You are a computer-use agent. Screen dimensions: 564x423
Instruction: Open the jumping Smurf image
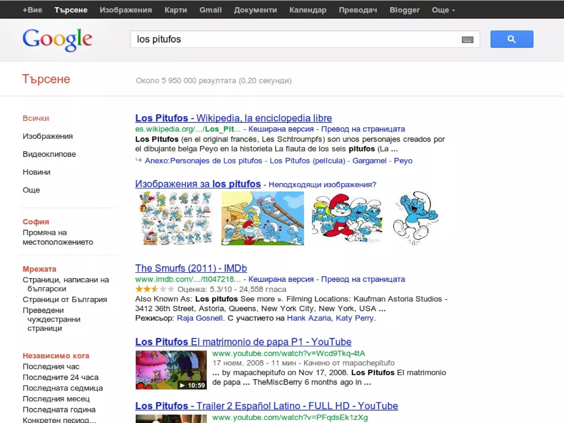click(x=416, y=218)
